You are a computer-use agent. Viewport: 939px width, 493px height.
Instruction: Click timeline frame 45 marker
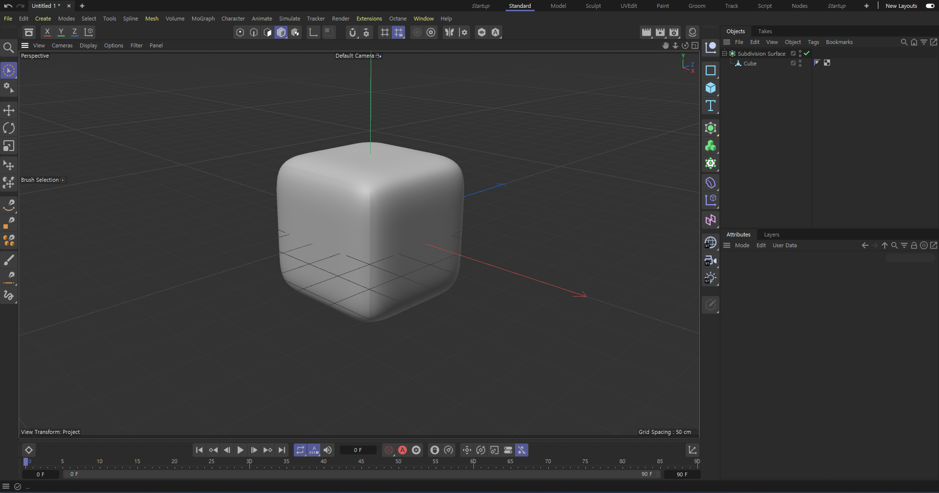[x=361, y=462]
